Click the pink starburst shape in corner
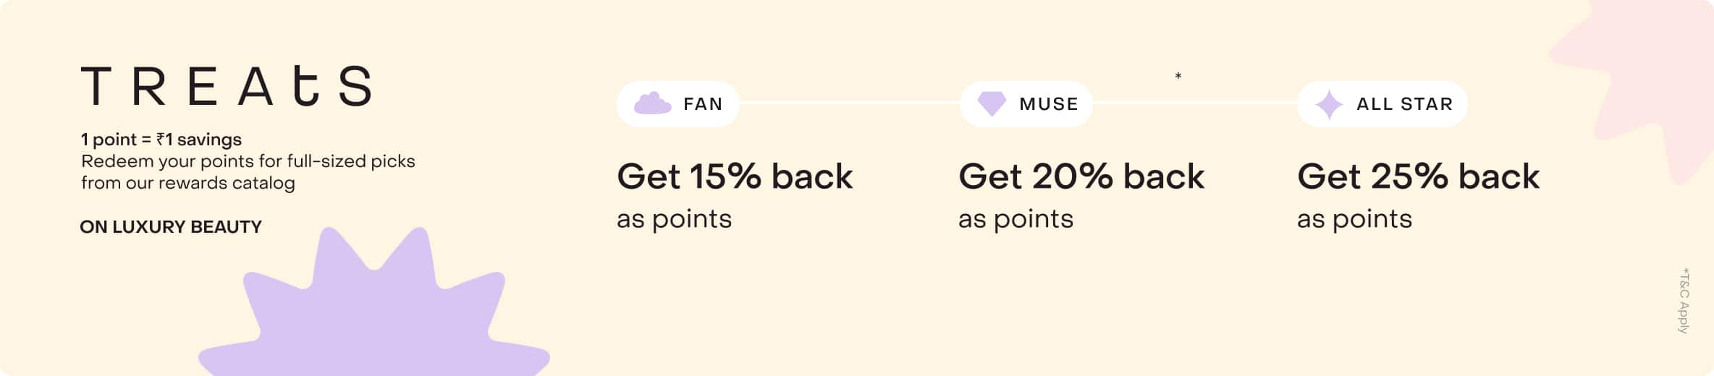Screen dimensions: 1714x376 [x=1636, y=87]
